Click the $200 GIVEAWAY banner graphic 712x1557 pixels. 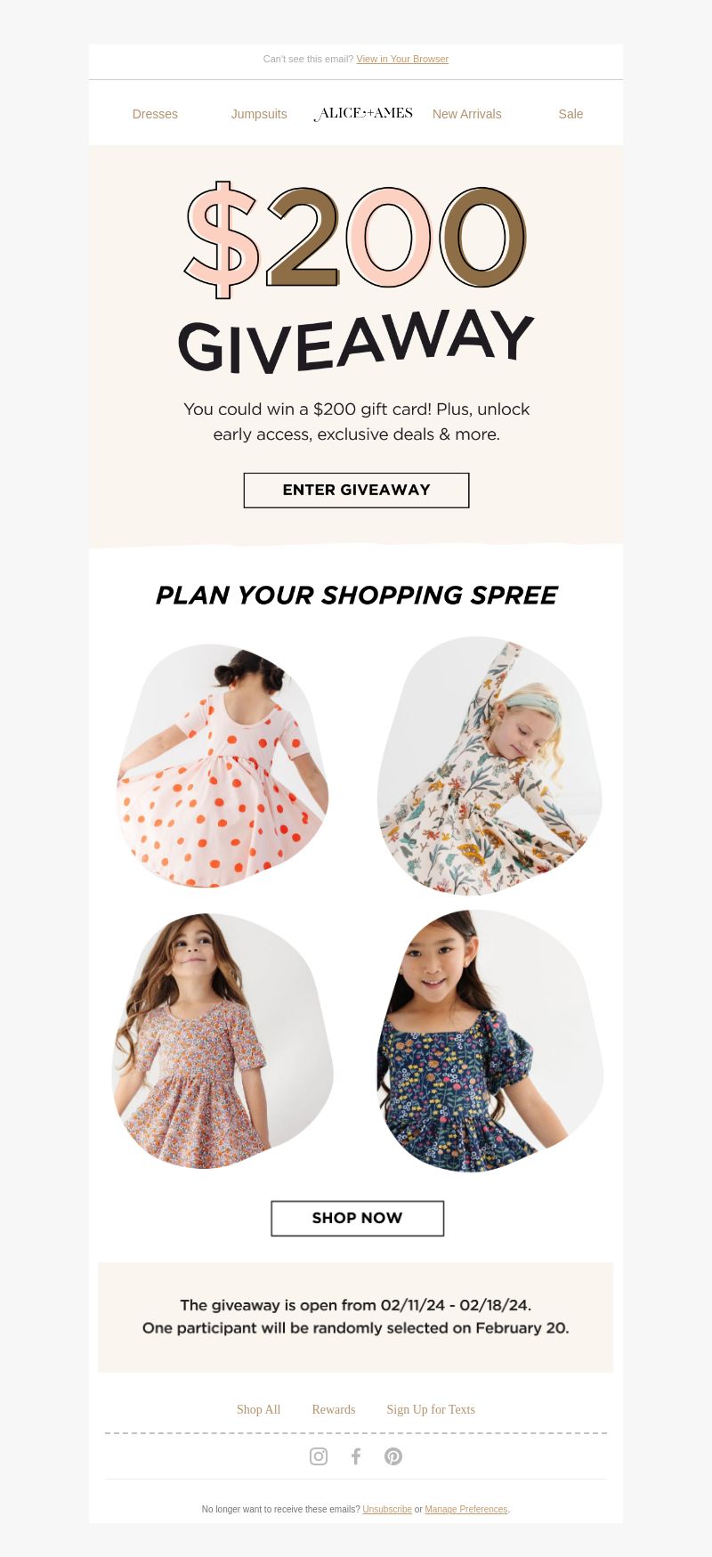[356, 278]
